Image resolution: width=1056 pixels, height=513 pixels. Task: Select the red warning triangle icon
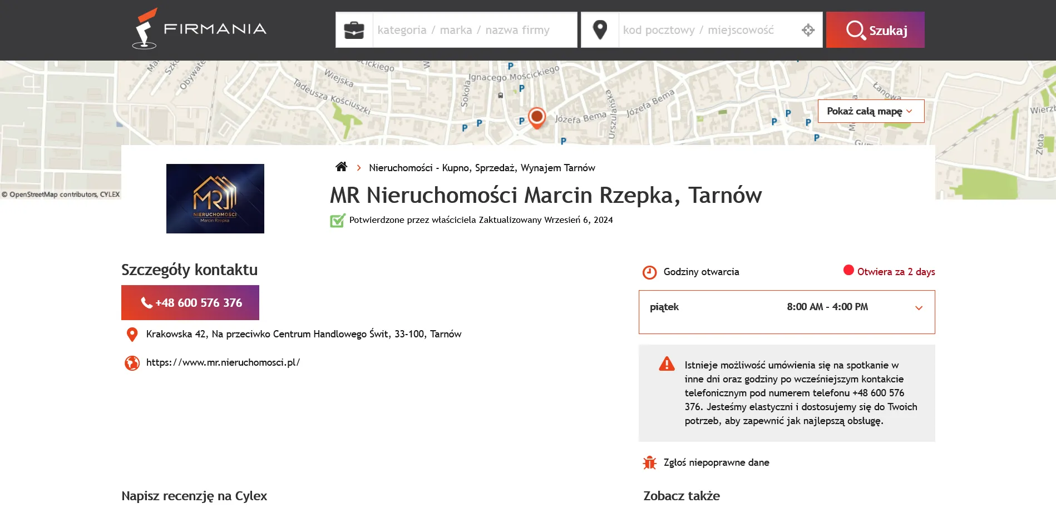pos(667,364)
